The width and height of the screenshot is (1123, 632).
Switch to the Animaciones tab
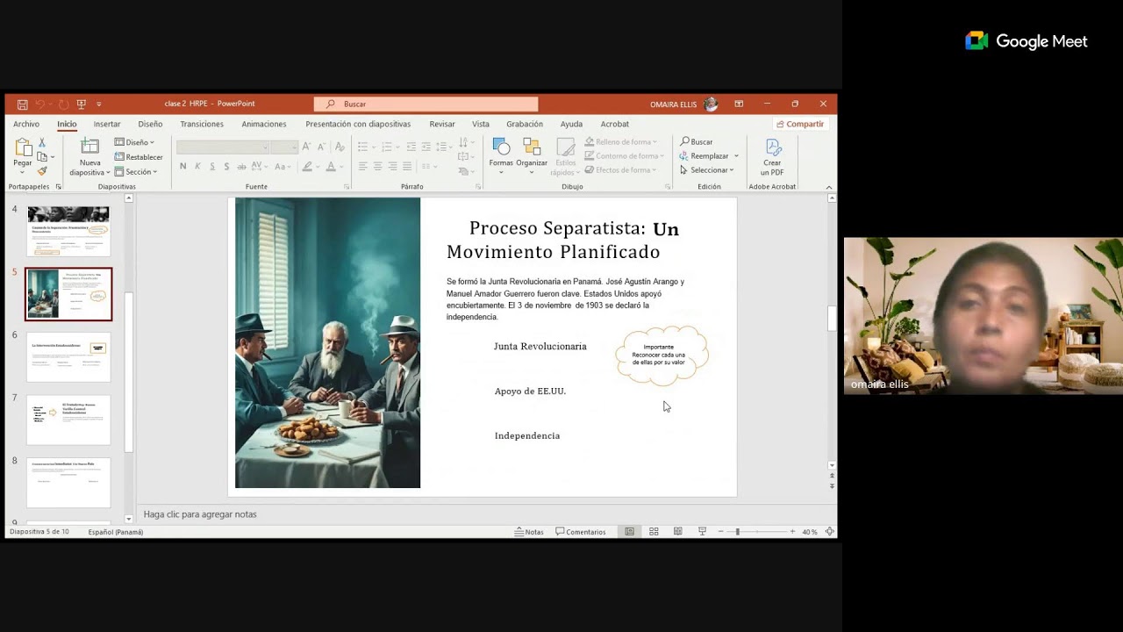pyautogui.click(x=264, y=124)
